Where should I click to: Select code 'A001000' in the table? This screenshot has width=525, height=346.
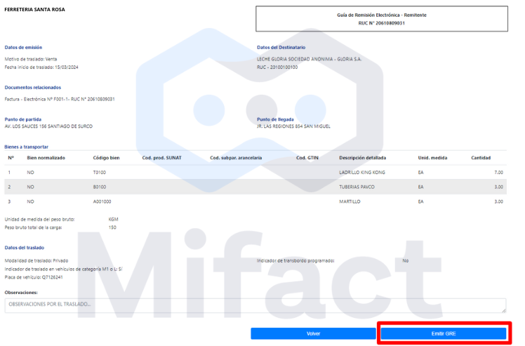coord(102,202)
